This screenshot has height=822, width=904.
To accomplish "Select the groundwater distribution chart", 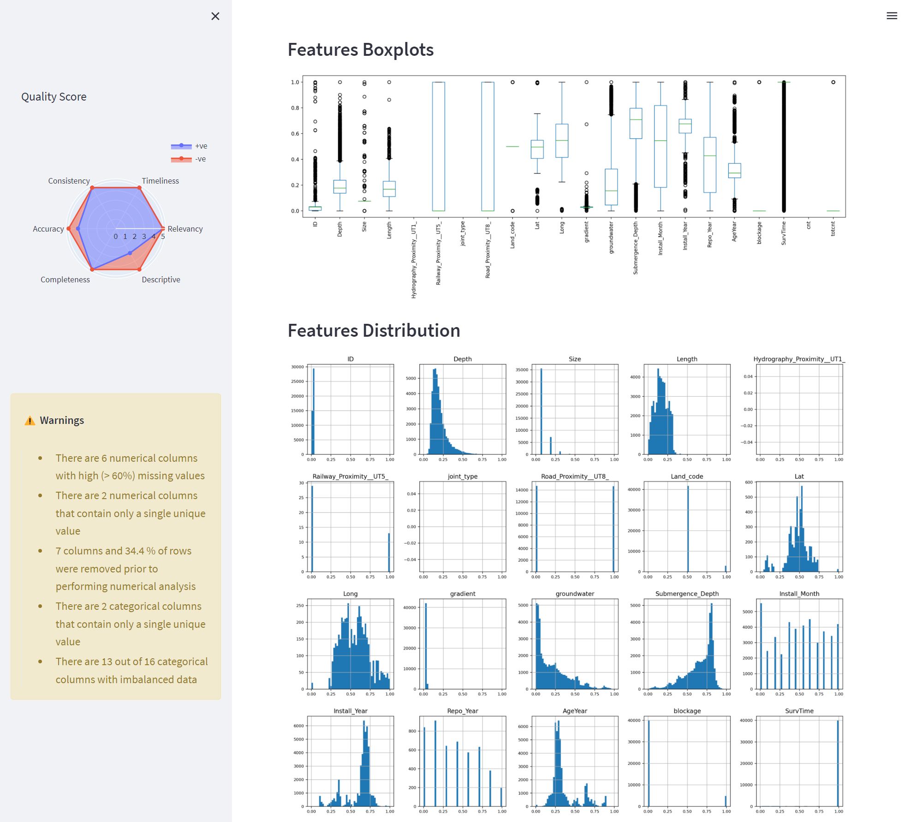I will [x=574, y=643].
